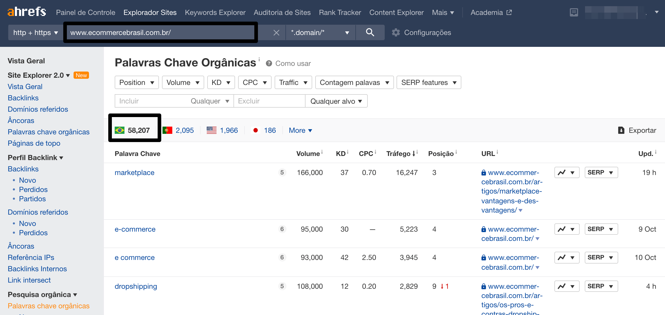Click the Academia external link icon
The height and width of the screenshot is (315, 665).
tap(509, 12)
